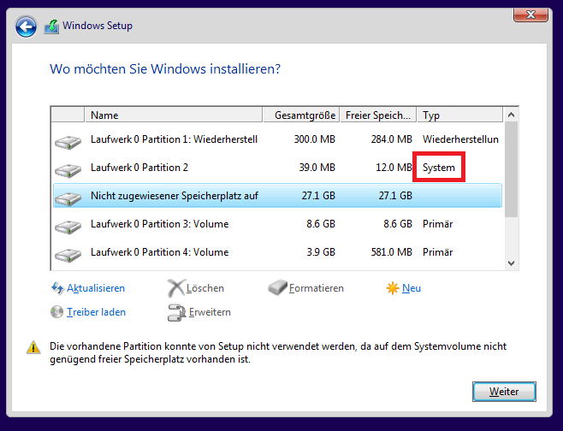Click the warning message about Systemvolume
The width and height of the screenshot is (563, 431).
[278, 353]
